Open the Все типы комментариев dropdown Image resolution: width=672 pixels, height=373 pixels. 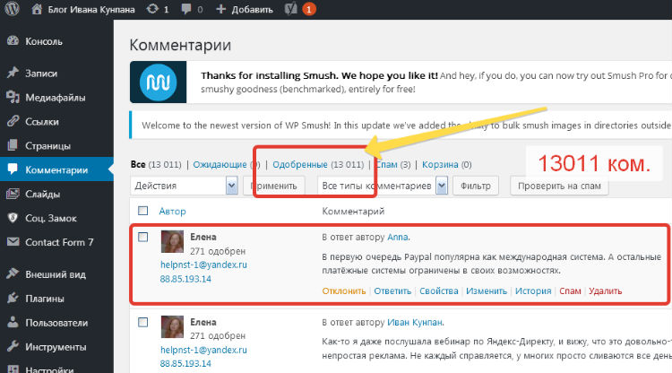coord(383,186)
